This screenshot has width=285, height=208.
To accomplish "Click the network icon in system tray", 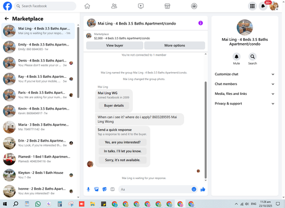I will pos(242,204).
